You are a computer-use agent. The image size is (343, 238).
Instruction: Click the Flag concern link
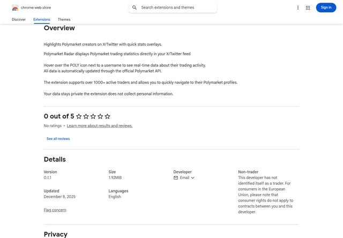[55, 210]
